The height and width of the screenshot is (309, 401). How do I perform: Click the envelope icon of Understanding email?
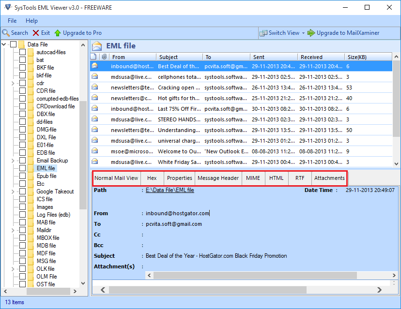tap(95, 130)
